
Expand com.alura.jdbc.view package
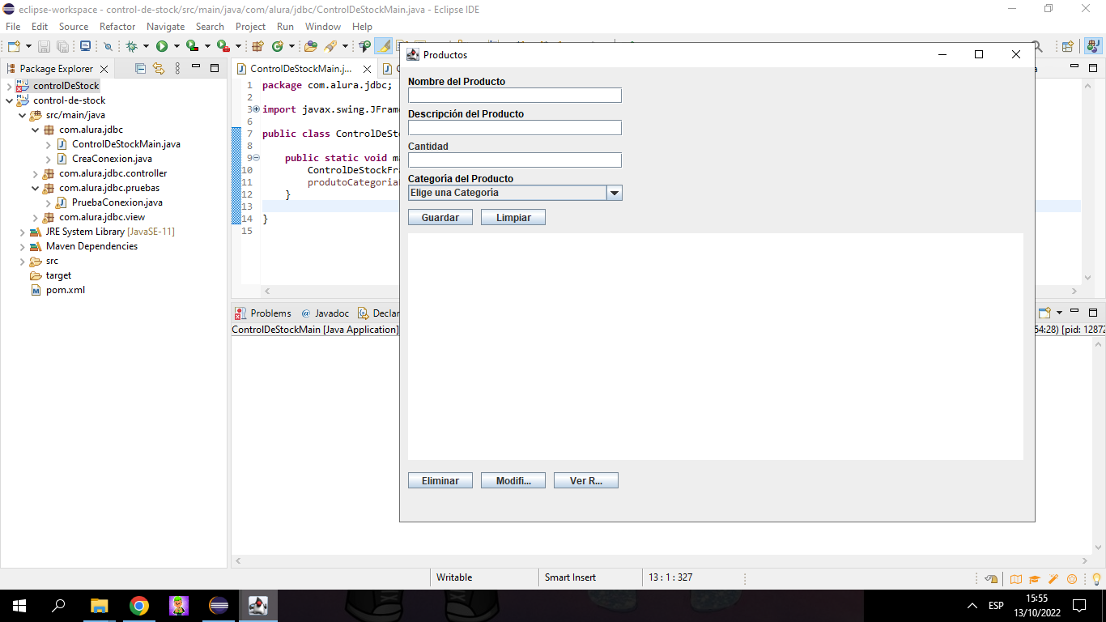pyautogui.click(x=35, y=217)
